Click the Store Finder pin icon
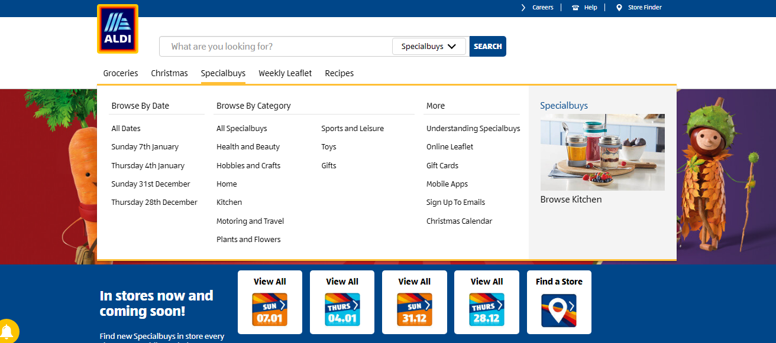 (x=619, y=8)
